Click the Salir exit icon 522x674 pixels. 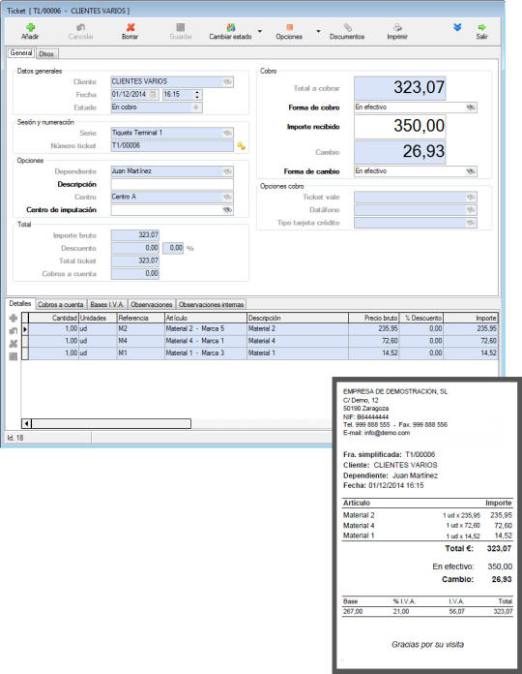pyautogui.click(x=481, y=27)
